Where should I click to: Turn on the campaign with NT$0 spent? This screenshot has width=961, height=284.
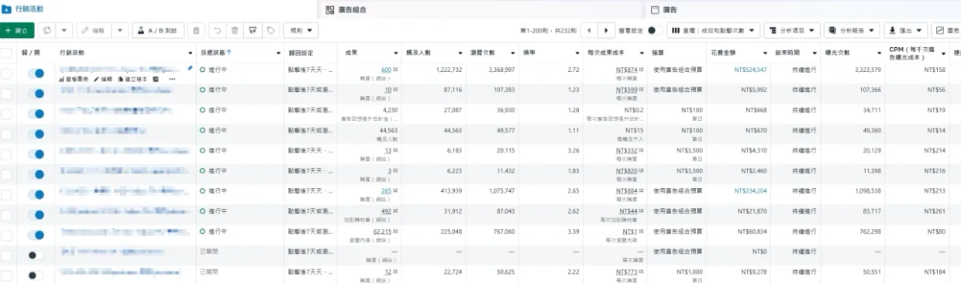pyautogui.click(x=36, y=255)
